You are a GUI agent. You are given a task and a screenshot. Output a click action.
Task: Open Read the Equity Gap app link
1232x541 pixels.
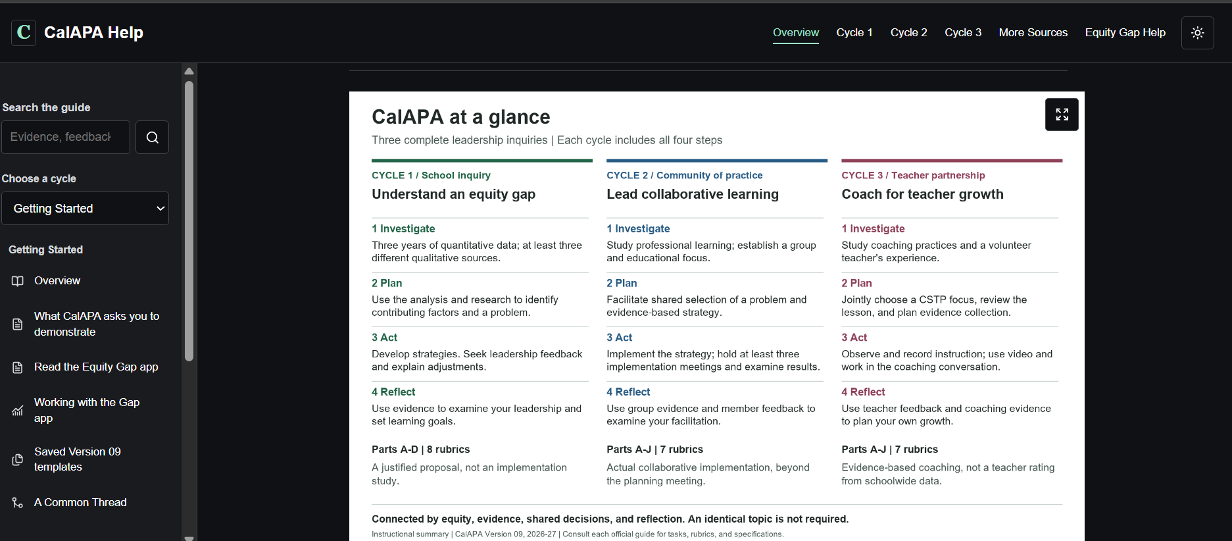(x=96, y=367)
